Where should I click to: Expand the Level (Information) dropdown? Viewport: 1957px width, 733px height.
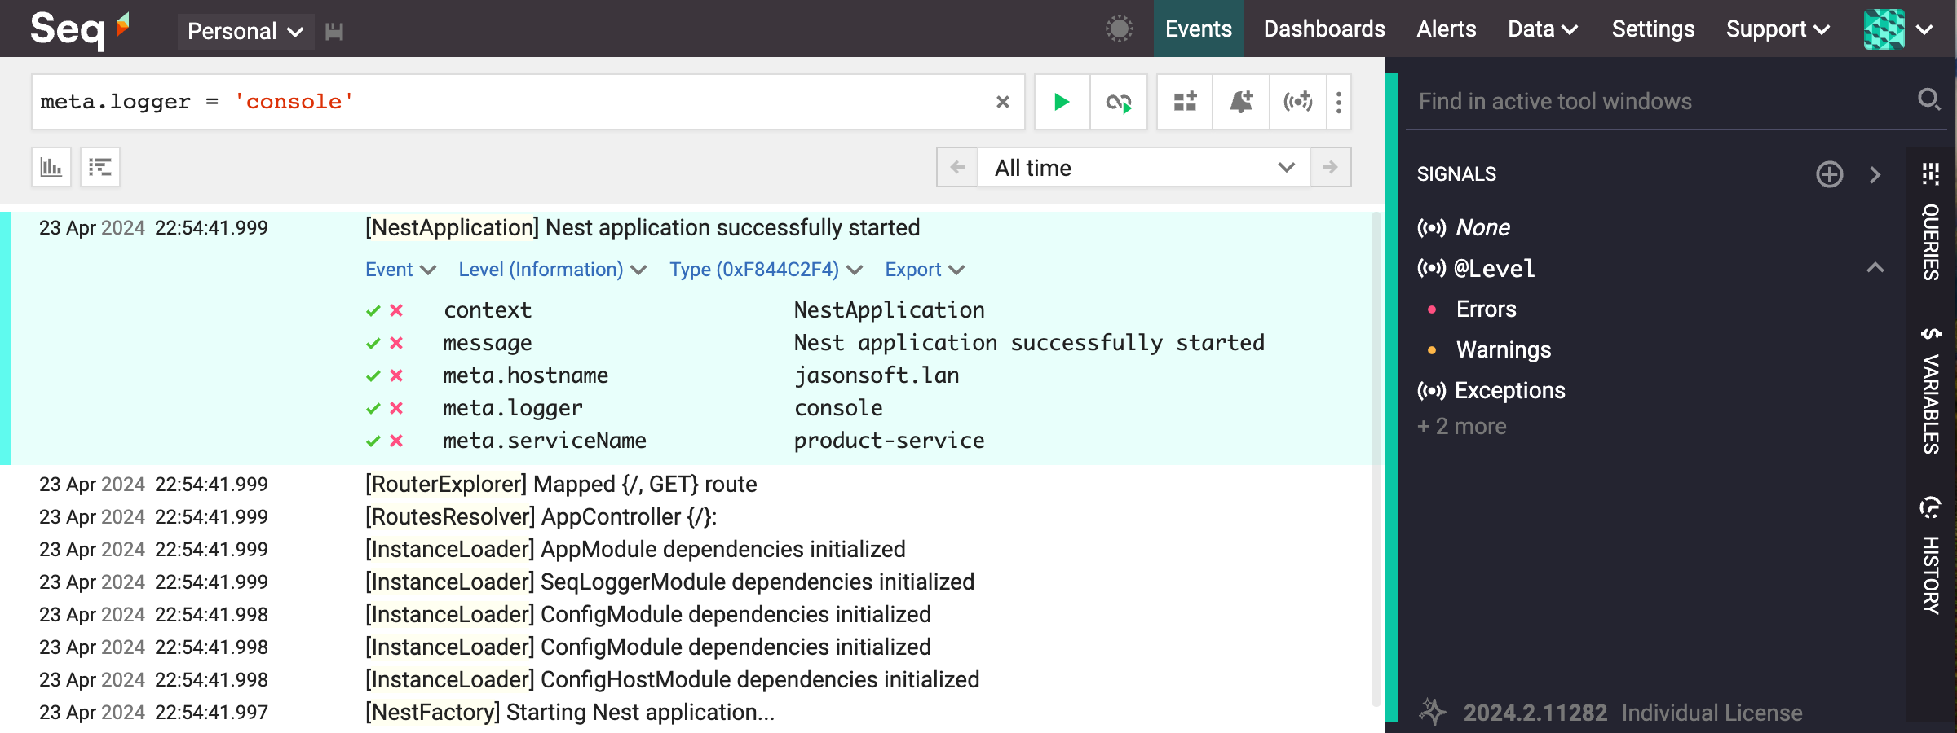coord(552,270)
